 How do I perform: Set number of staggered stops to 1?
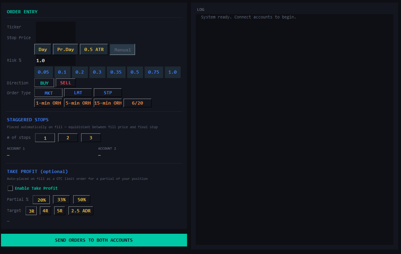click(x=45, y=138)
